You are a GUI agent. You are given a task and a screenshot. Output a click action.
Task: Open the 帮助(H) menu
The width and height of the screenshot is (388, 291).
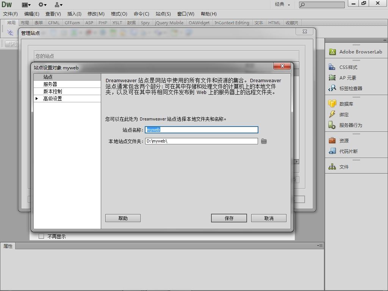pos(209,14)
